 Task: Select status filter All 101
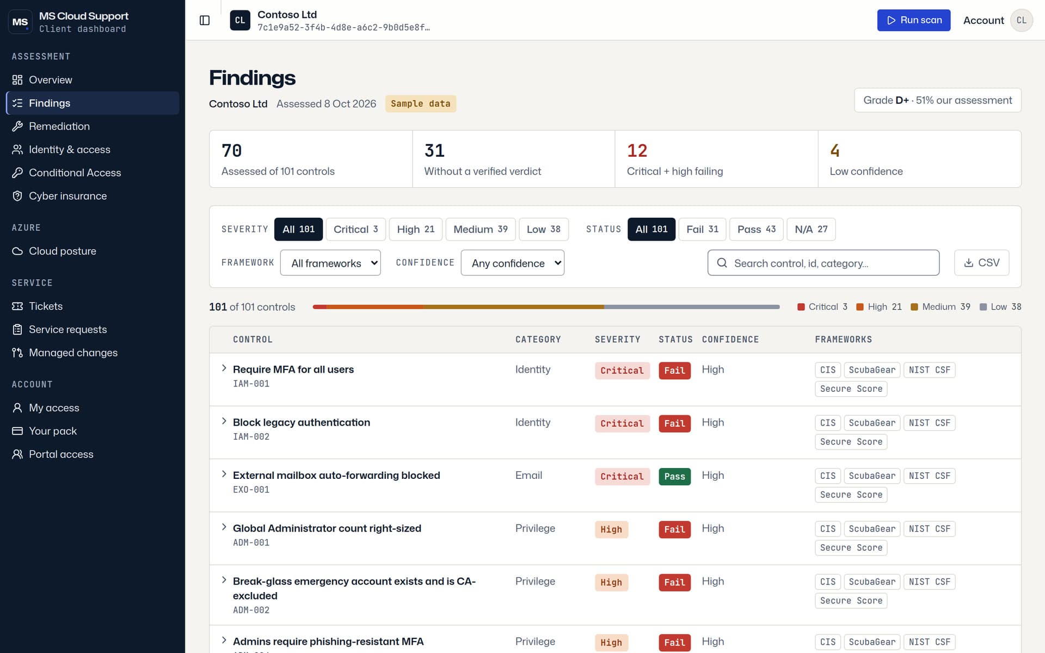pyautogui.click(x=651, y=229)
